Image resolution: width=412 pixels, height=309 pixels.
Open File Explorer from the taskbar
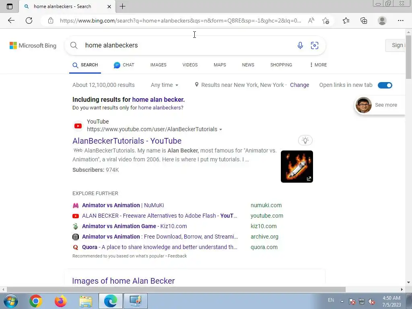(x=86, y=301)
